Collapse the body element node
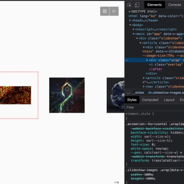This screenshot has width=184, height=184. pyautogui.click(x=130, y=25)
